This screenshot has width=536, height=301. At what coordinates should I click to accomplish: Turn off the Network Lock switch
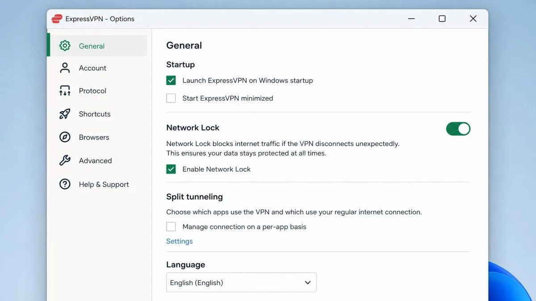(x=458, y=129)
